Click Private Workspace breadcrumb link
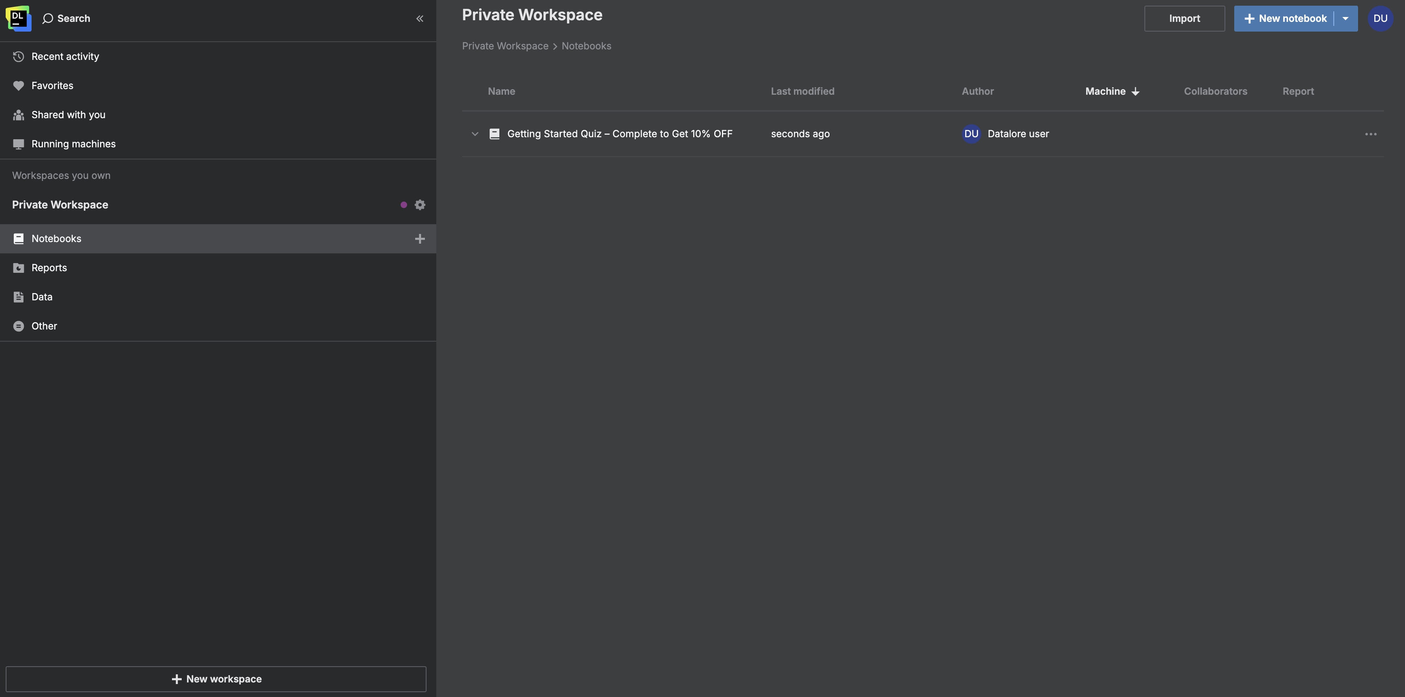This screenshot has height=697, width=1405. pos(505,47)
